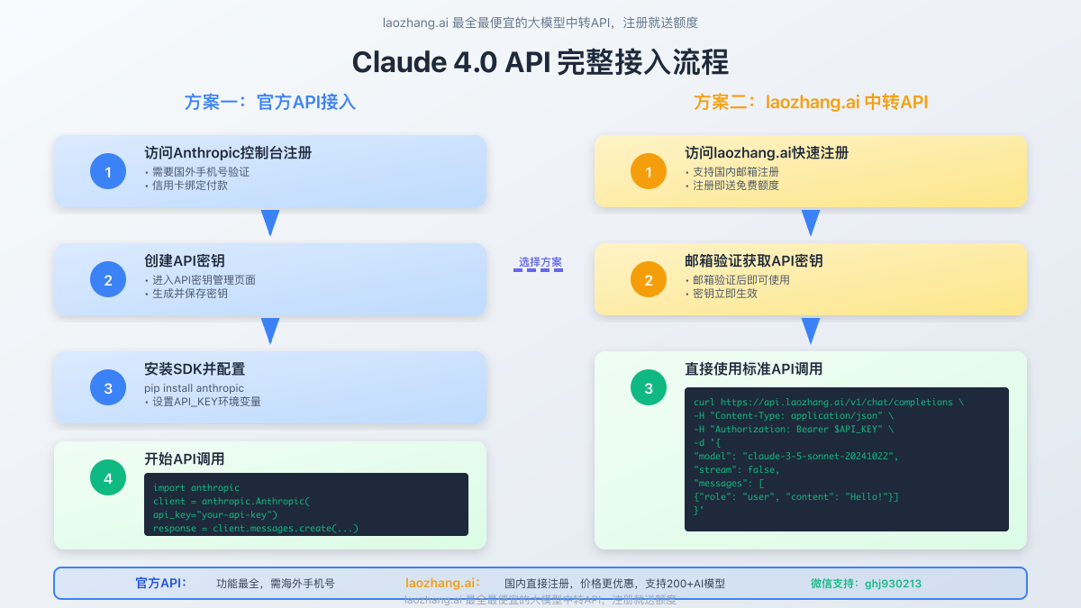Click the client = anthropic.Anthropic( code line

232,501
